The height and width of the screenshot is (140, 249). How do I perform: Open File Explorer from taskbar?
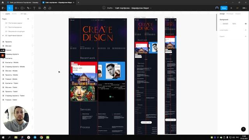coord(16,137)
